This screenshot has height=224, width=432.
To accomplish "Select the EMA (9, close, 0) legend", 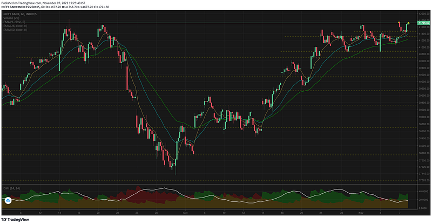I will [15, 22].
